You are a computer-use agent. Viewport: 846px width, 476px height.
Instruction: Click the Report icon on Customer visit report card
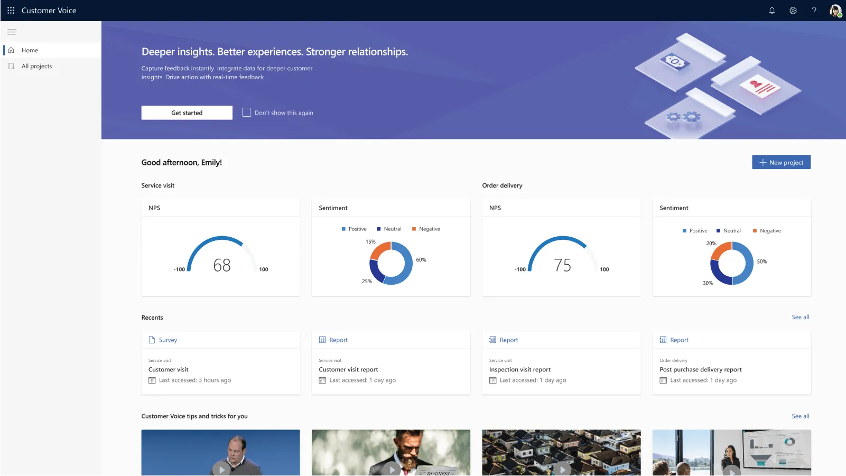(322, 340)
